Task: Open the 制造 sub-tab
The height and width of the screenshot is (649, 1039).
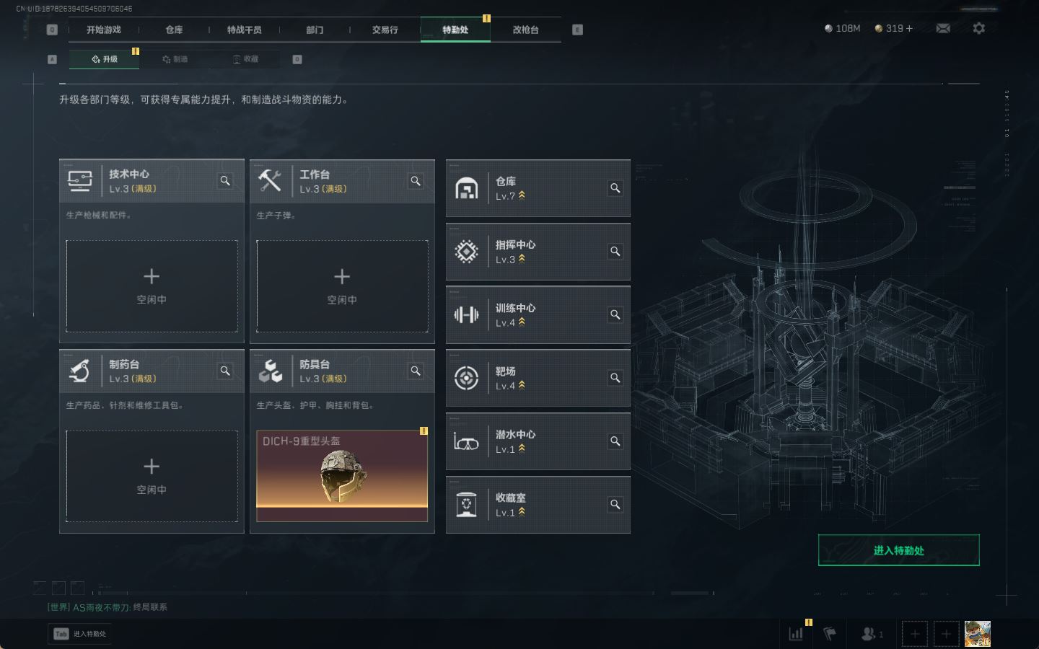Action: point(175,59)
